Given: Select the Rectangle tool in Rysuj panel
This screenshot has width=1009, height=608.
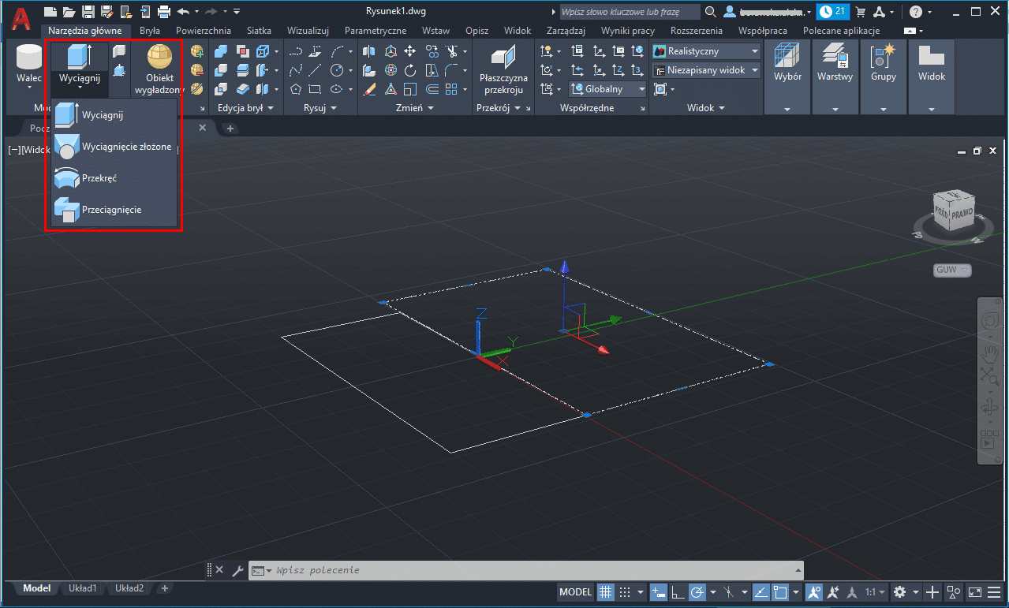Looking at the screenshot, I should (x=315, y=89).
